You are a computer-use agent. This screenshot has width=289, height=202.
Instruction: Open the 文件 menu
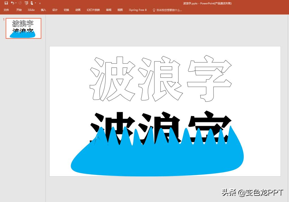6,10
